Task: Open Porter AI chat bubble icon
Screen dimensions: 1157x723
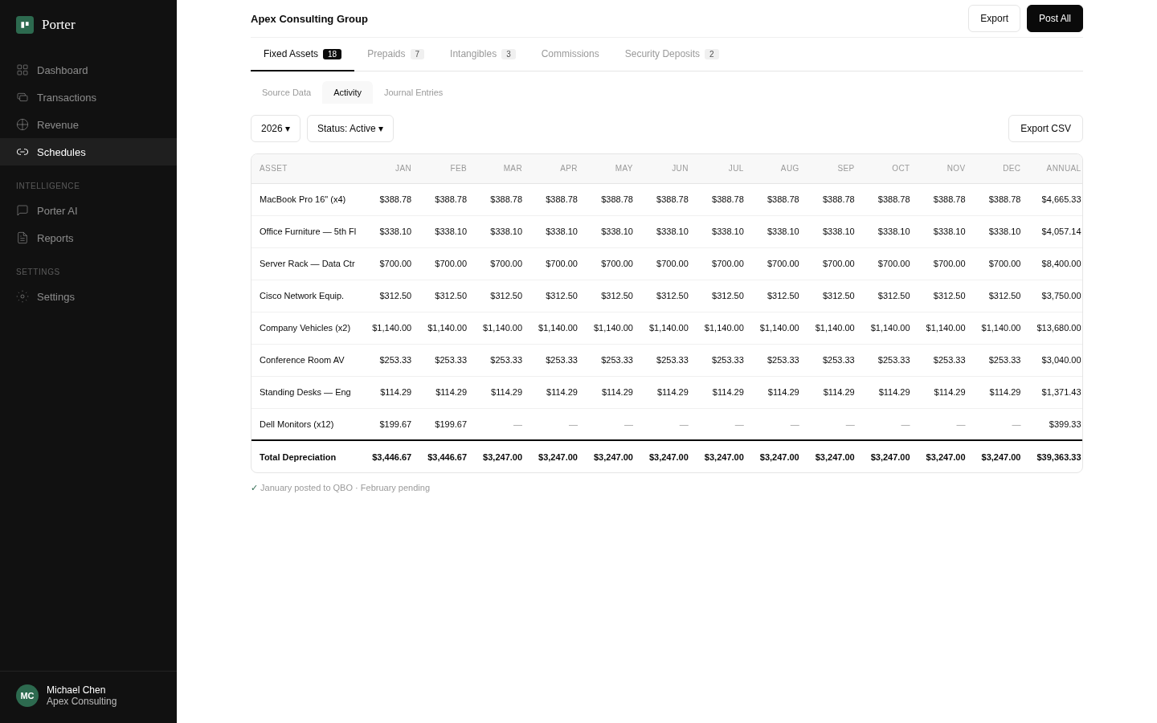Action: (22, 210)
